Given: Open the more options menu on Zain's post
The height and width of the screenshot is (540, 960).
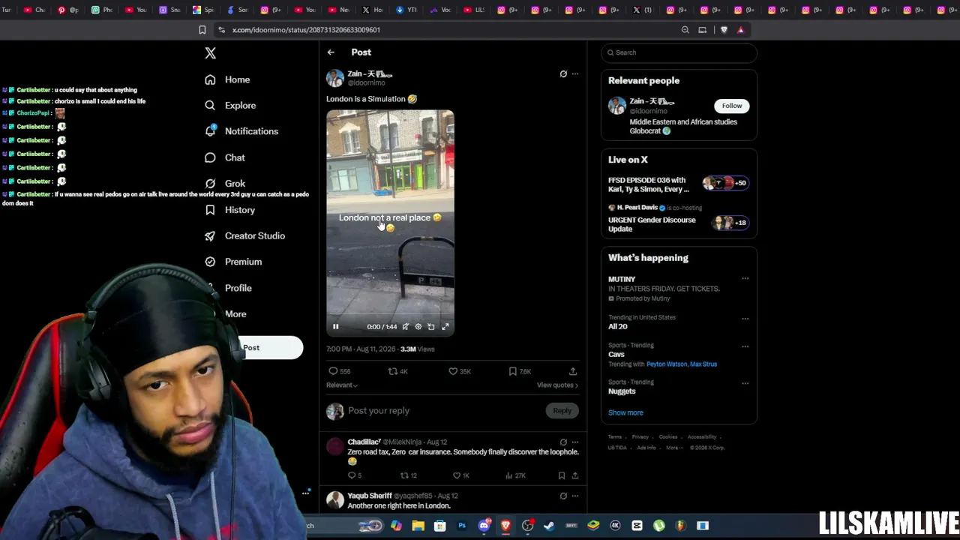Looking at the screenshot, I should click(575, 73).
